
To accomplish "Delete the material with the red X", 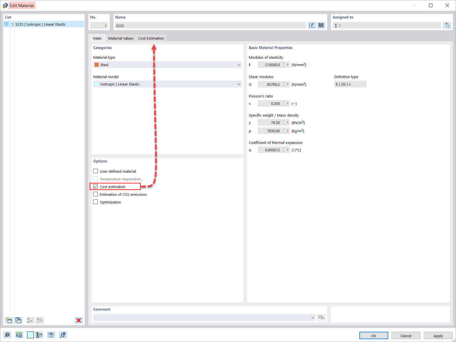I will point(79,320).
